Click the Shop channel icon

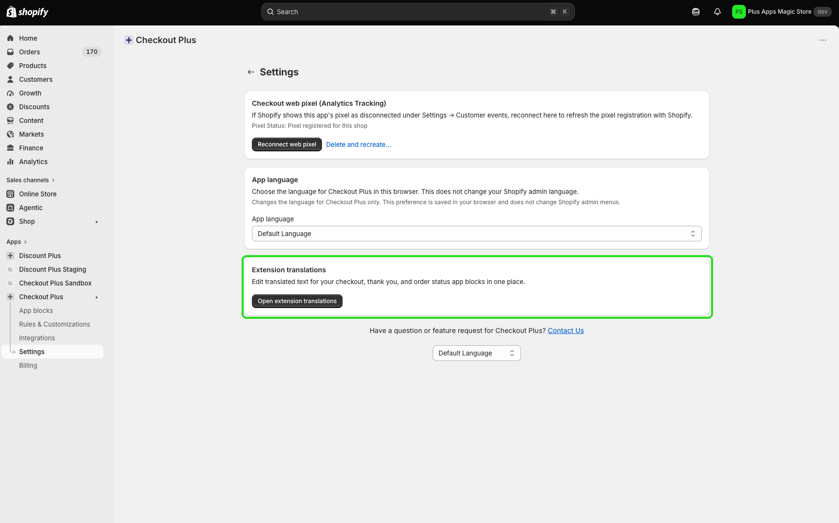click(10, 221)
